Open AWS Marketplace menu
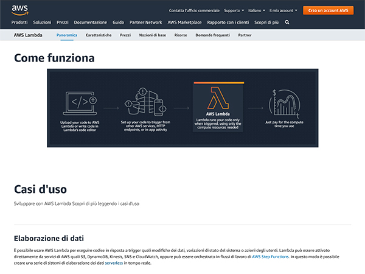365x274 pixels. coord(184,23)
